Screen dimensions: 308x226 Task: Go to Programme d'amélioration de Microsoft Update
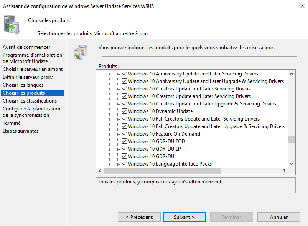coord(32,58)
